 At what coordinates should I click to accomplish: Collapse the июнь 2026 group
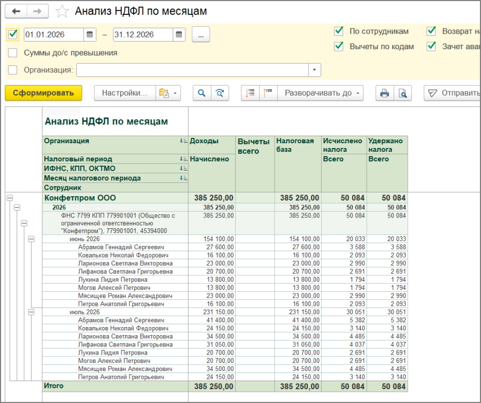tap(32, 239)
